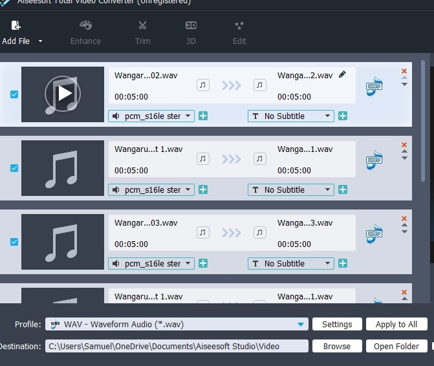
Task: Click the Browse button
Action: (x=337, y=346)
